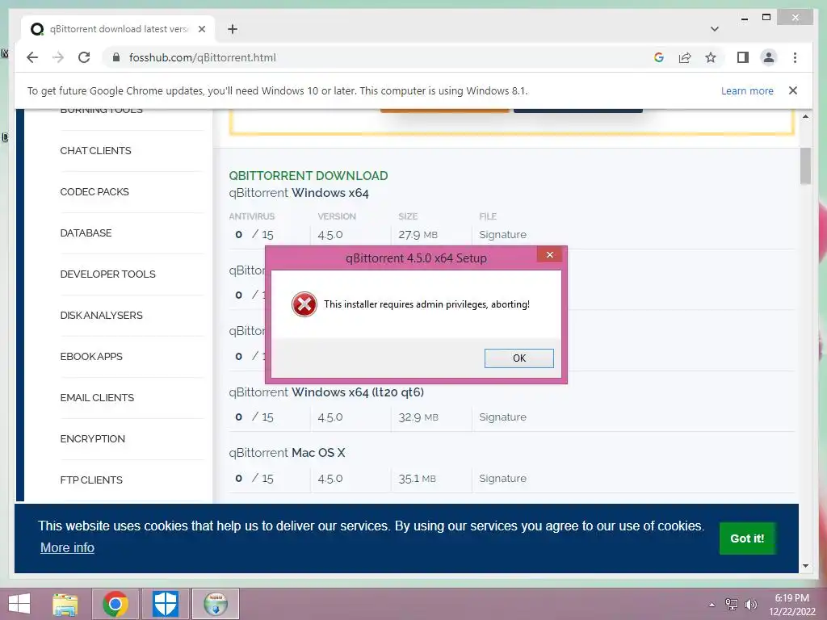The height and width of the screenshot is (620, 827).
Task: Click version 4.5.0 for 32.9 MB file
Action: [x=330, y=417]
